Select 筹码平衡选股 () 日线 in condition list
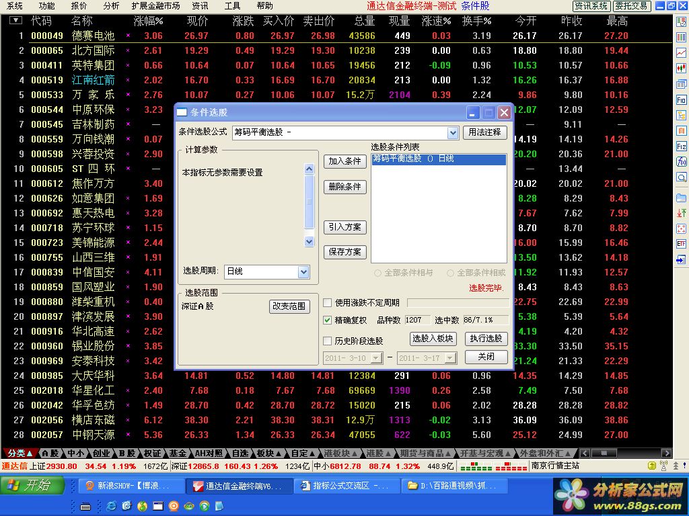This screenshot has width=689, height=516. tap(439, 159)
